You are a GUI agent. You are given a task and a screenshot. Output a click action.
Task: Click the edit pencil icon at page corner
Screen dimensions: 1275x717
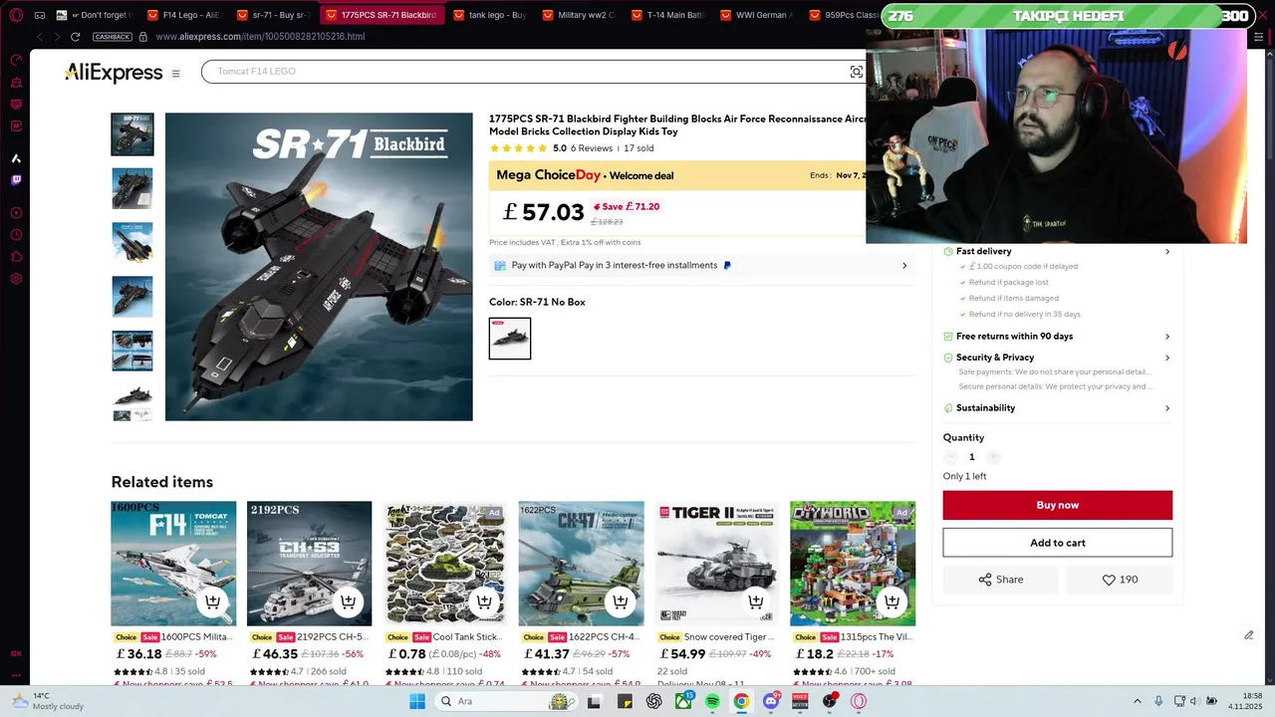click(x=1248, y=635)
